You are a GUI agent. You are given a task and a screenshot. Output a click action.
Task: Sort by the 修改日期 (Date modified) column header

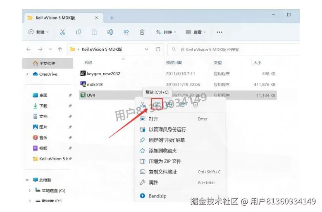tap(174, 62)
